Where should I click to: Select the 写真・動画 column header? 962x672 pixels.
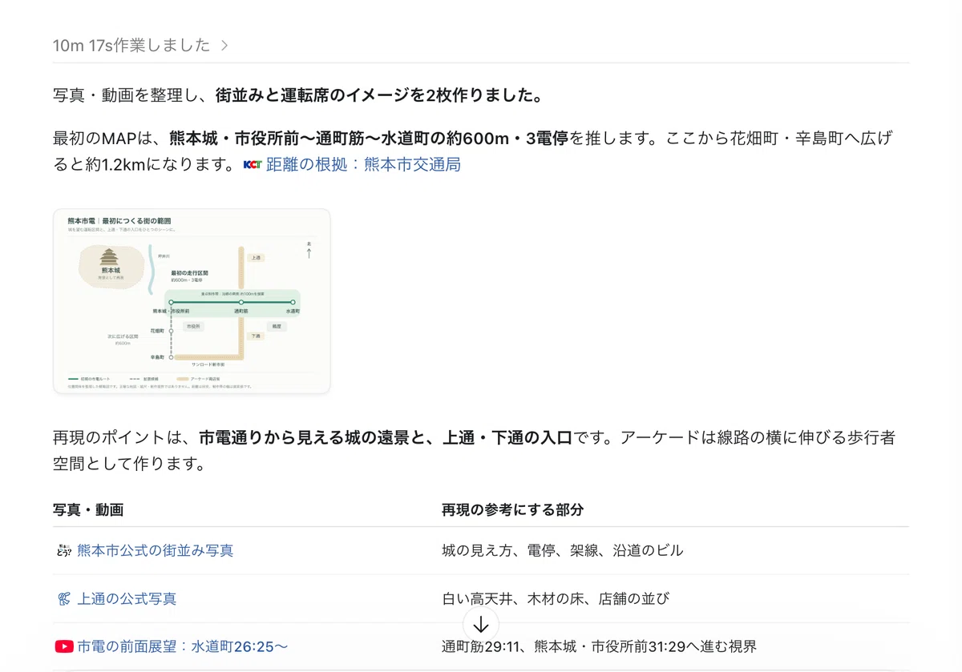pos(88,509)
